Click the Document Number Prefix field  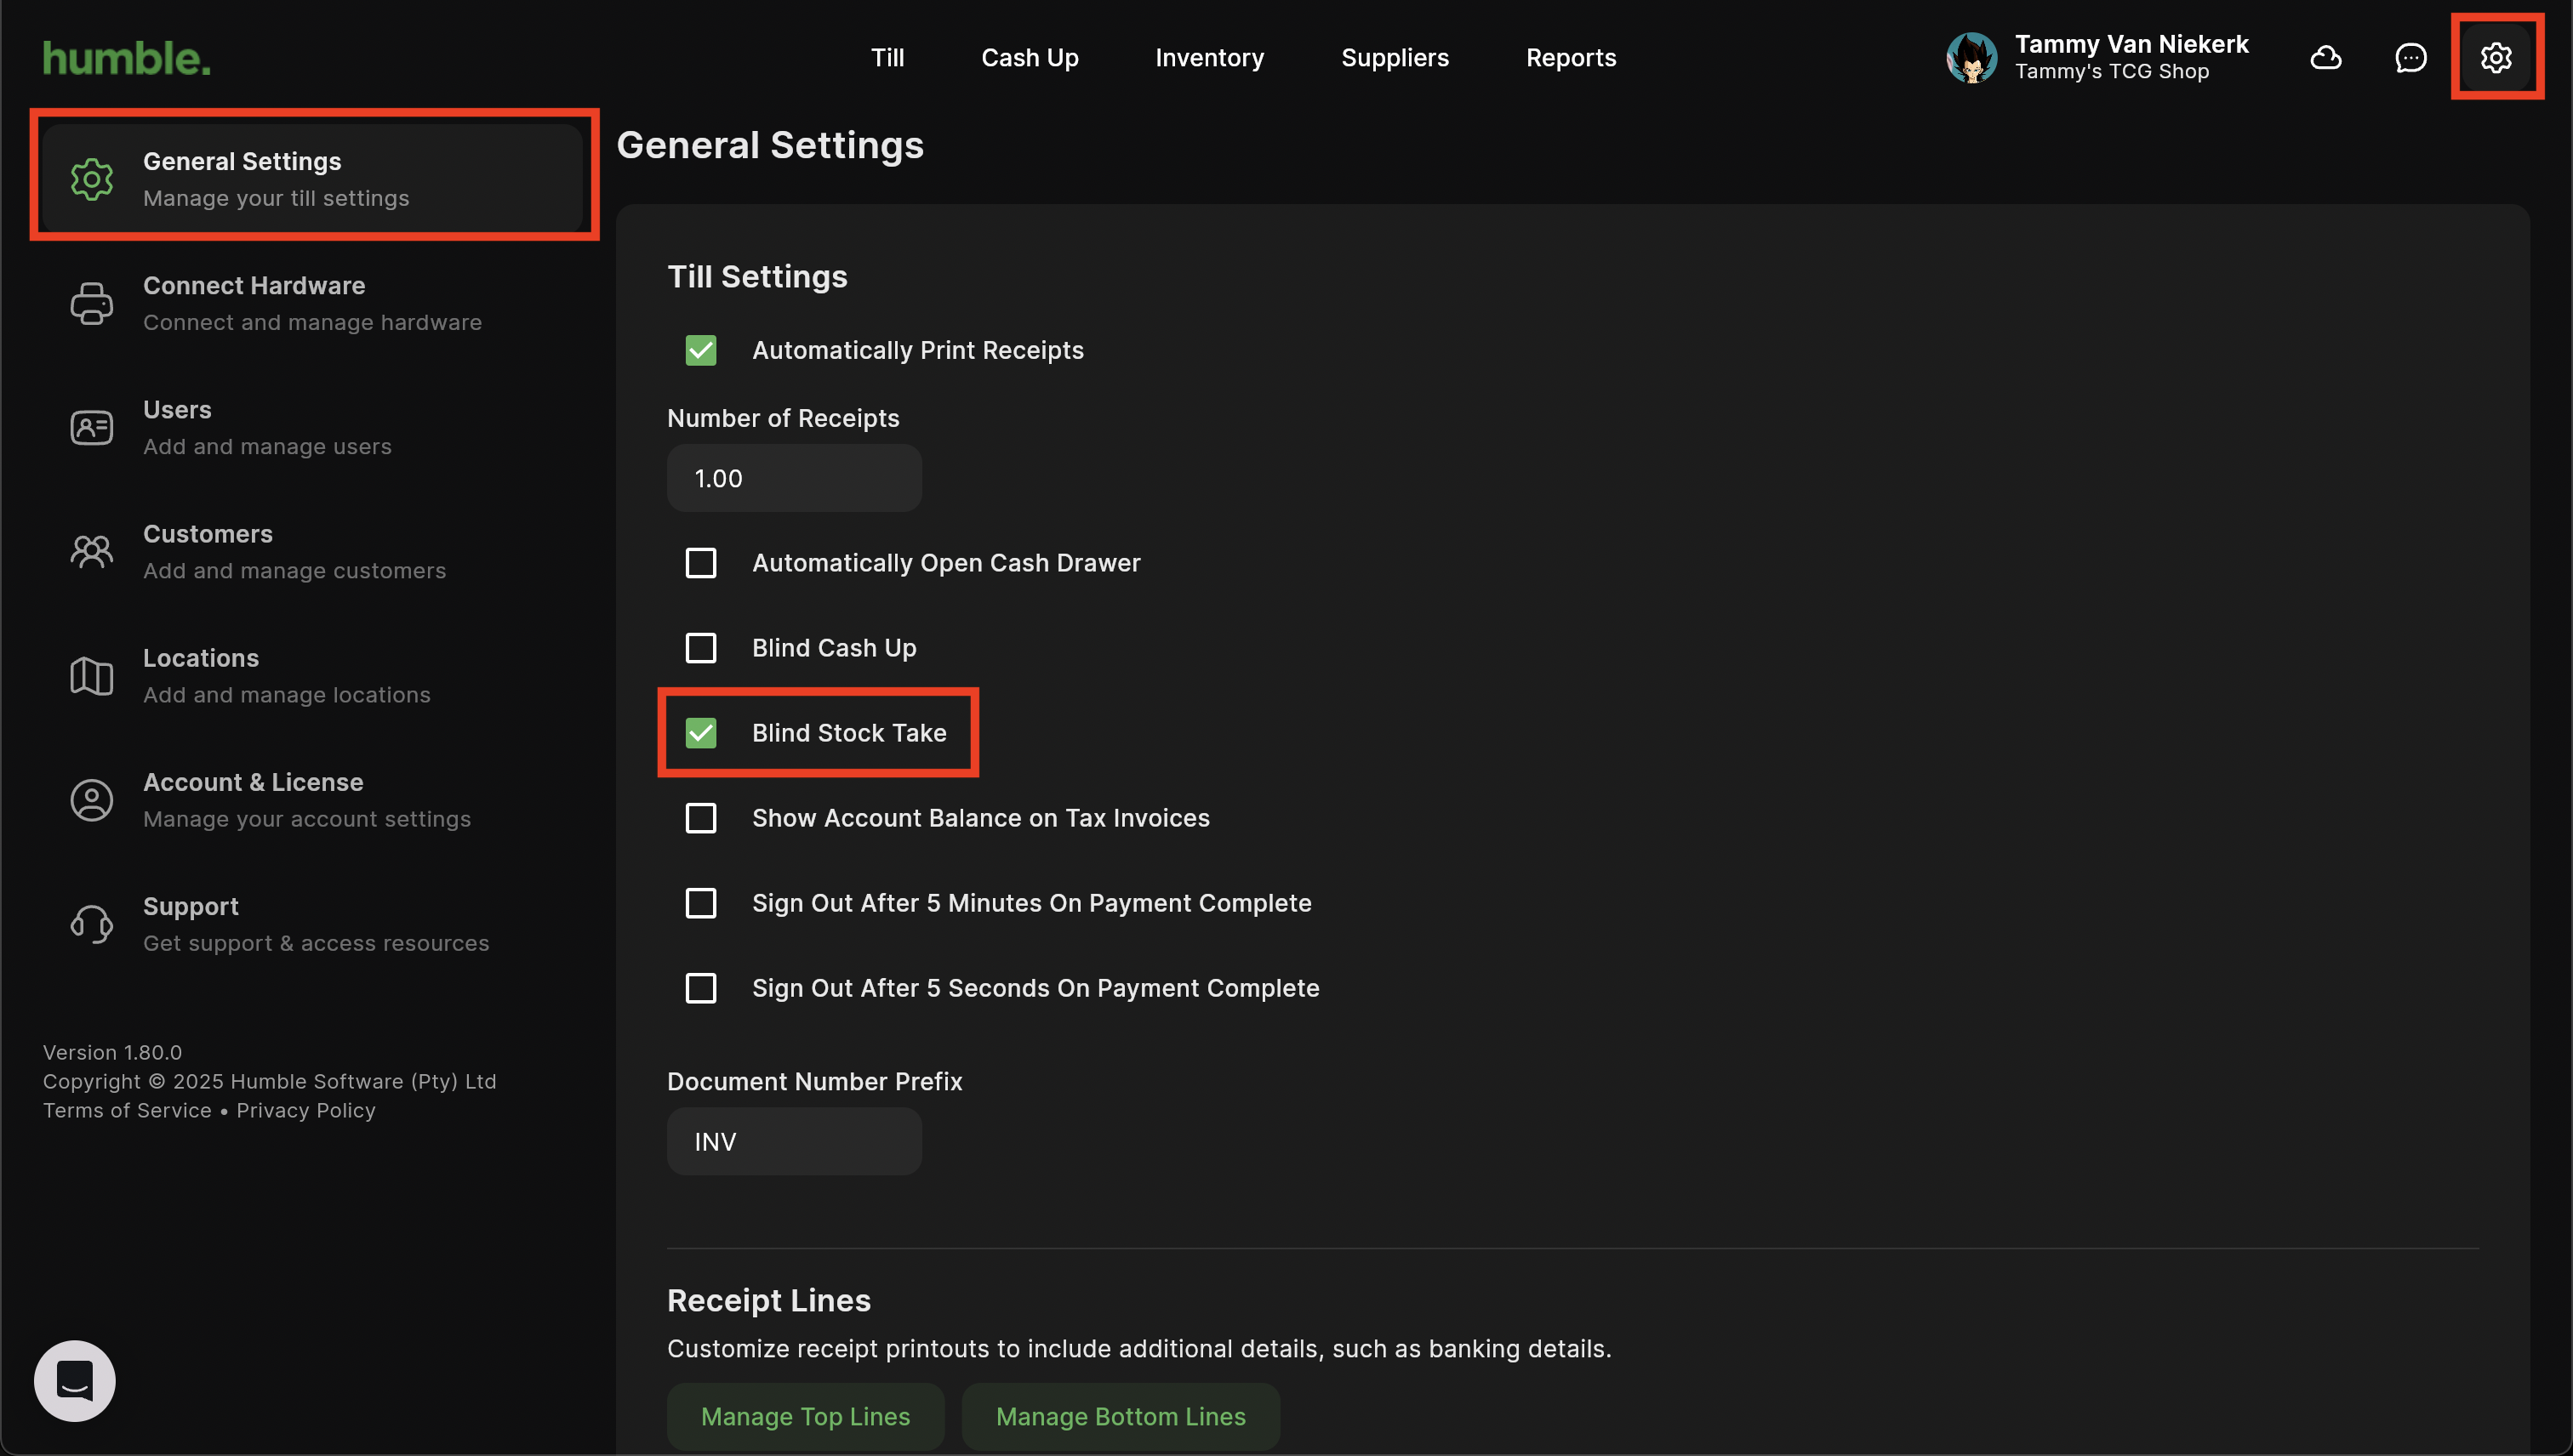point(795,1141)
